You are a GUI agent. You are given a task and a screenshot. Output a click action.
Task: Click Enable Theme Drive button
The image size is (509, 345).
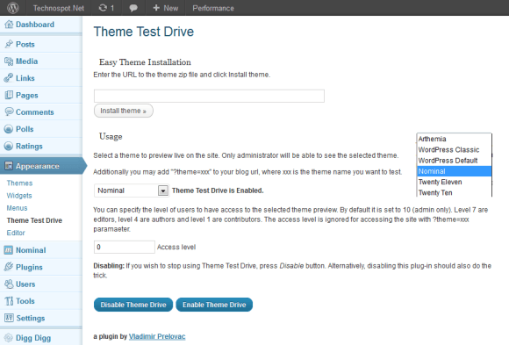point(214,305)
